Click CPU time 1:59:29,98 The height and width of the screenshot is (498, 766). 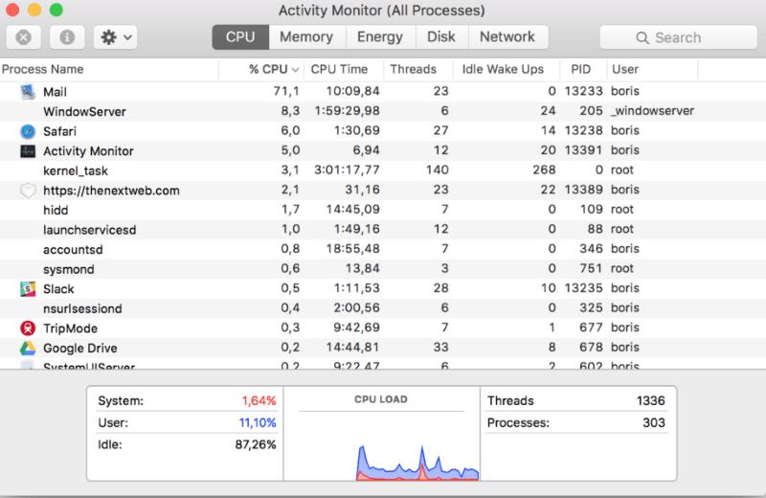[347, 111]
